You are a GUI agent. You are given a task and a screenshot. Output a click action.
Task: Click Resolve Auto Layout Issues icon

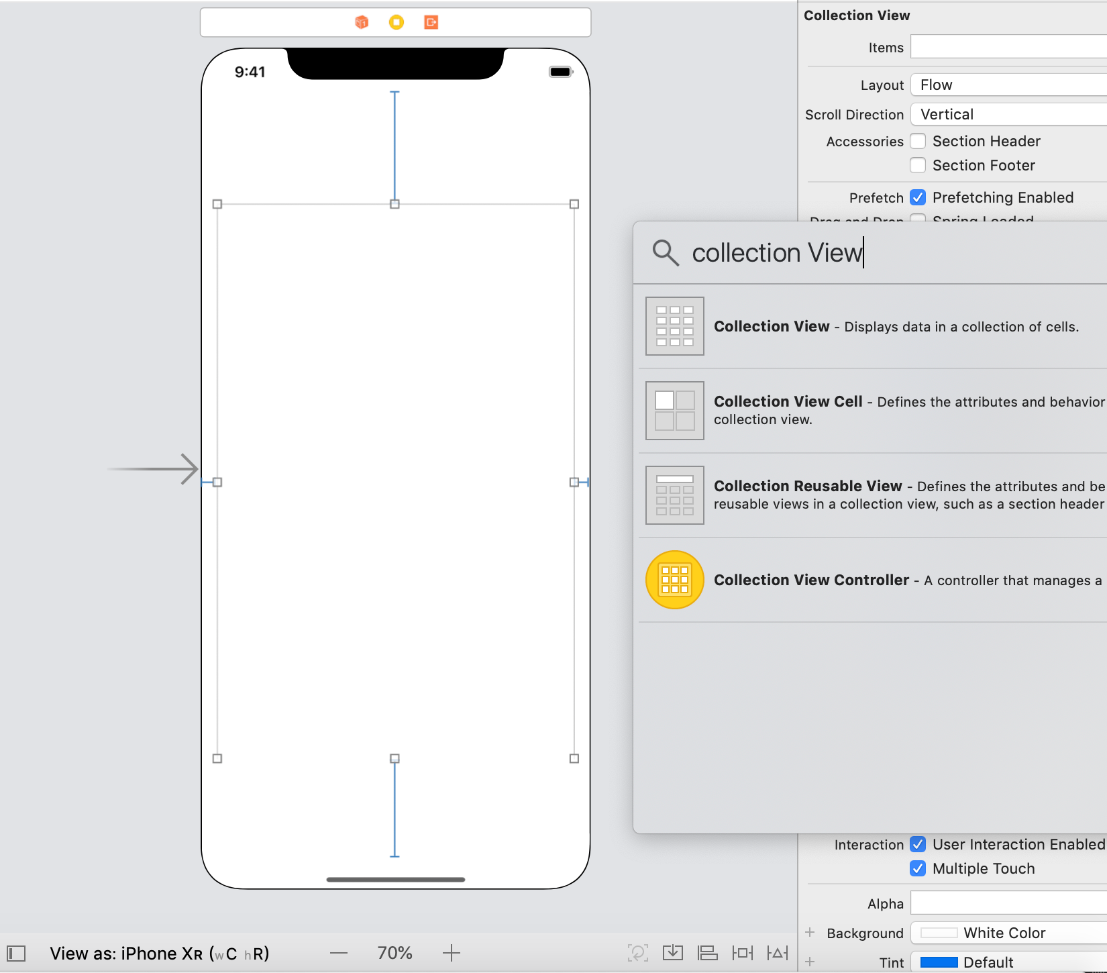click(x=778, y=952)
